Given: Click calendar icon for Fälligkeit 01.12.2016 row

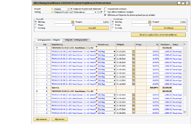Looking at the screenshot, I should [133, 84].
